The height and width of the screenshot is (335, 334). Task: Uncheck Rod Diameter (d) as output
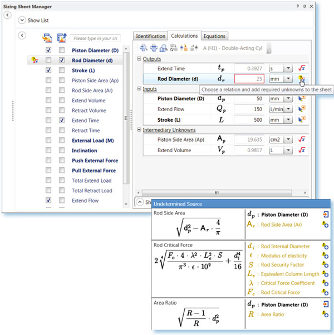coord(62,60)
